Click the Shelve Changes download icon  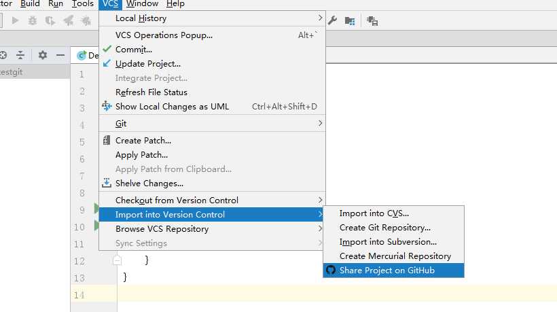pos(106,183)
